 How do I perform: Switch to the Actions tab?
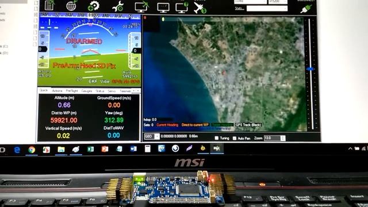click(57, 91)
